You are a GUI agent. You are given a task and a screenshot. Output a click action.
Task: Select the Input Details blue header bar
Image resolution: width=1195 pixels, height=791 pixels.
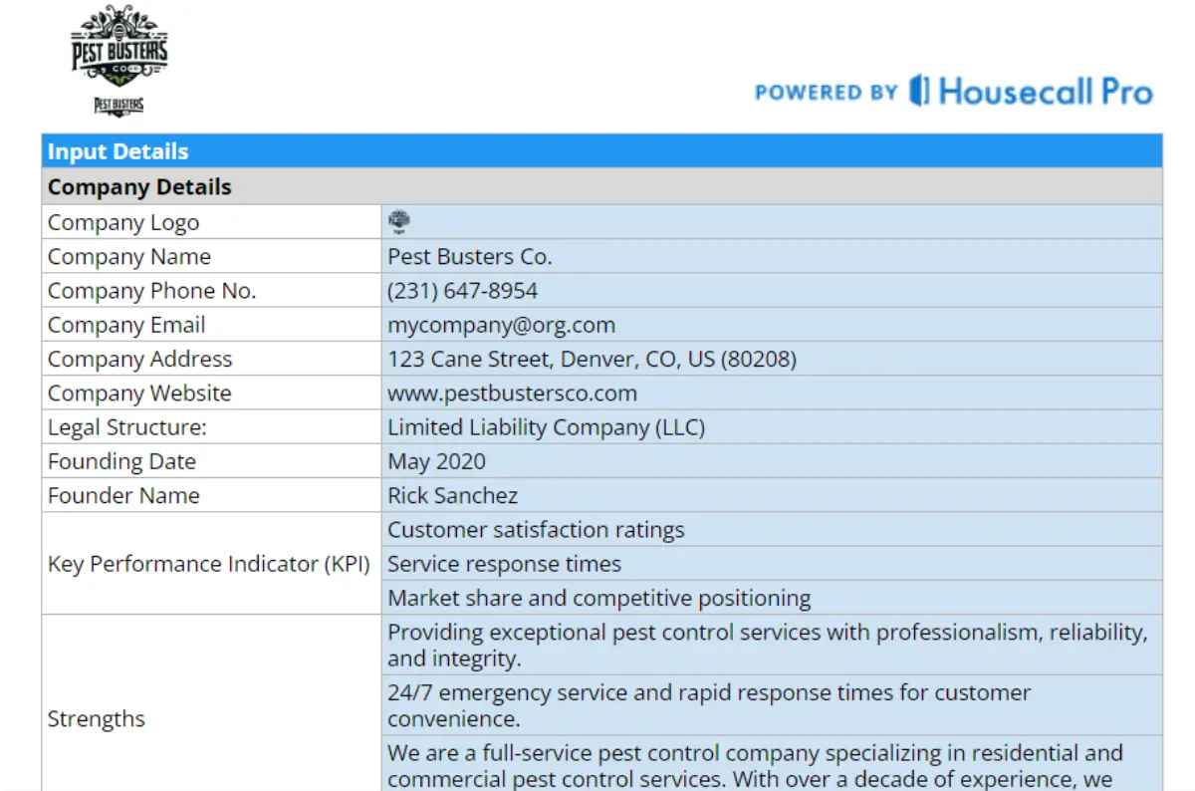[x=601, y=151]
